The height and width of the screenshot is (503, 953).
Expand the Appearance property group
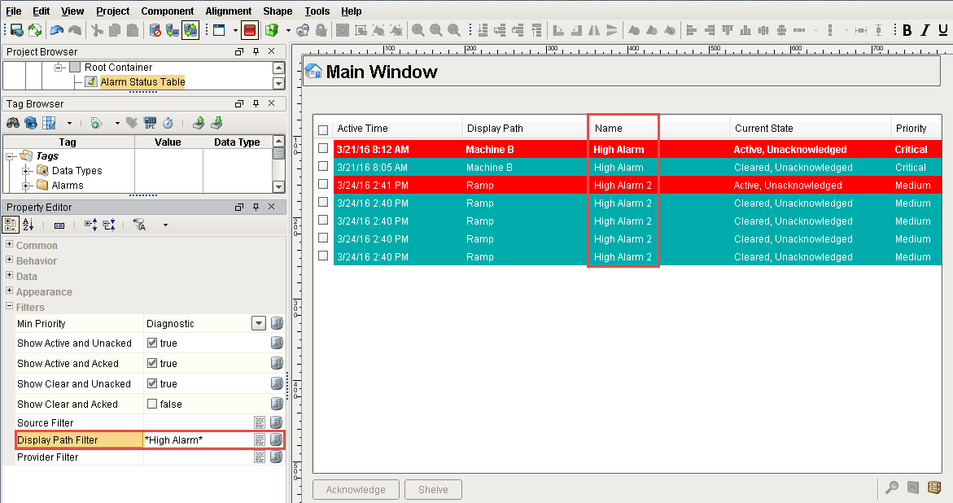(x=10, y=292)
